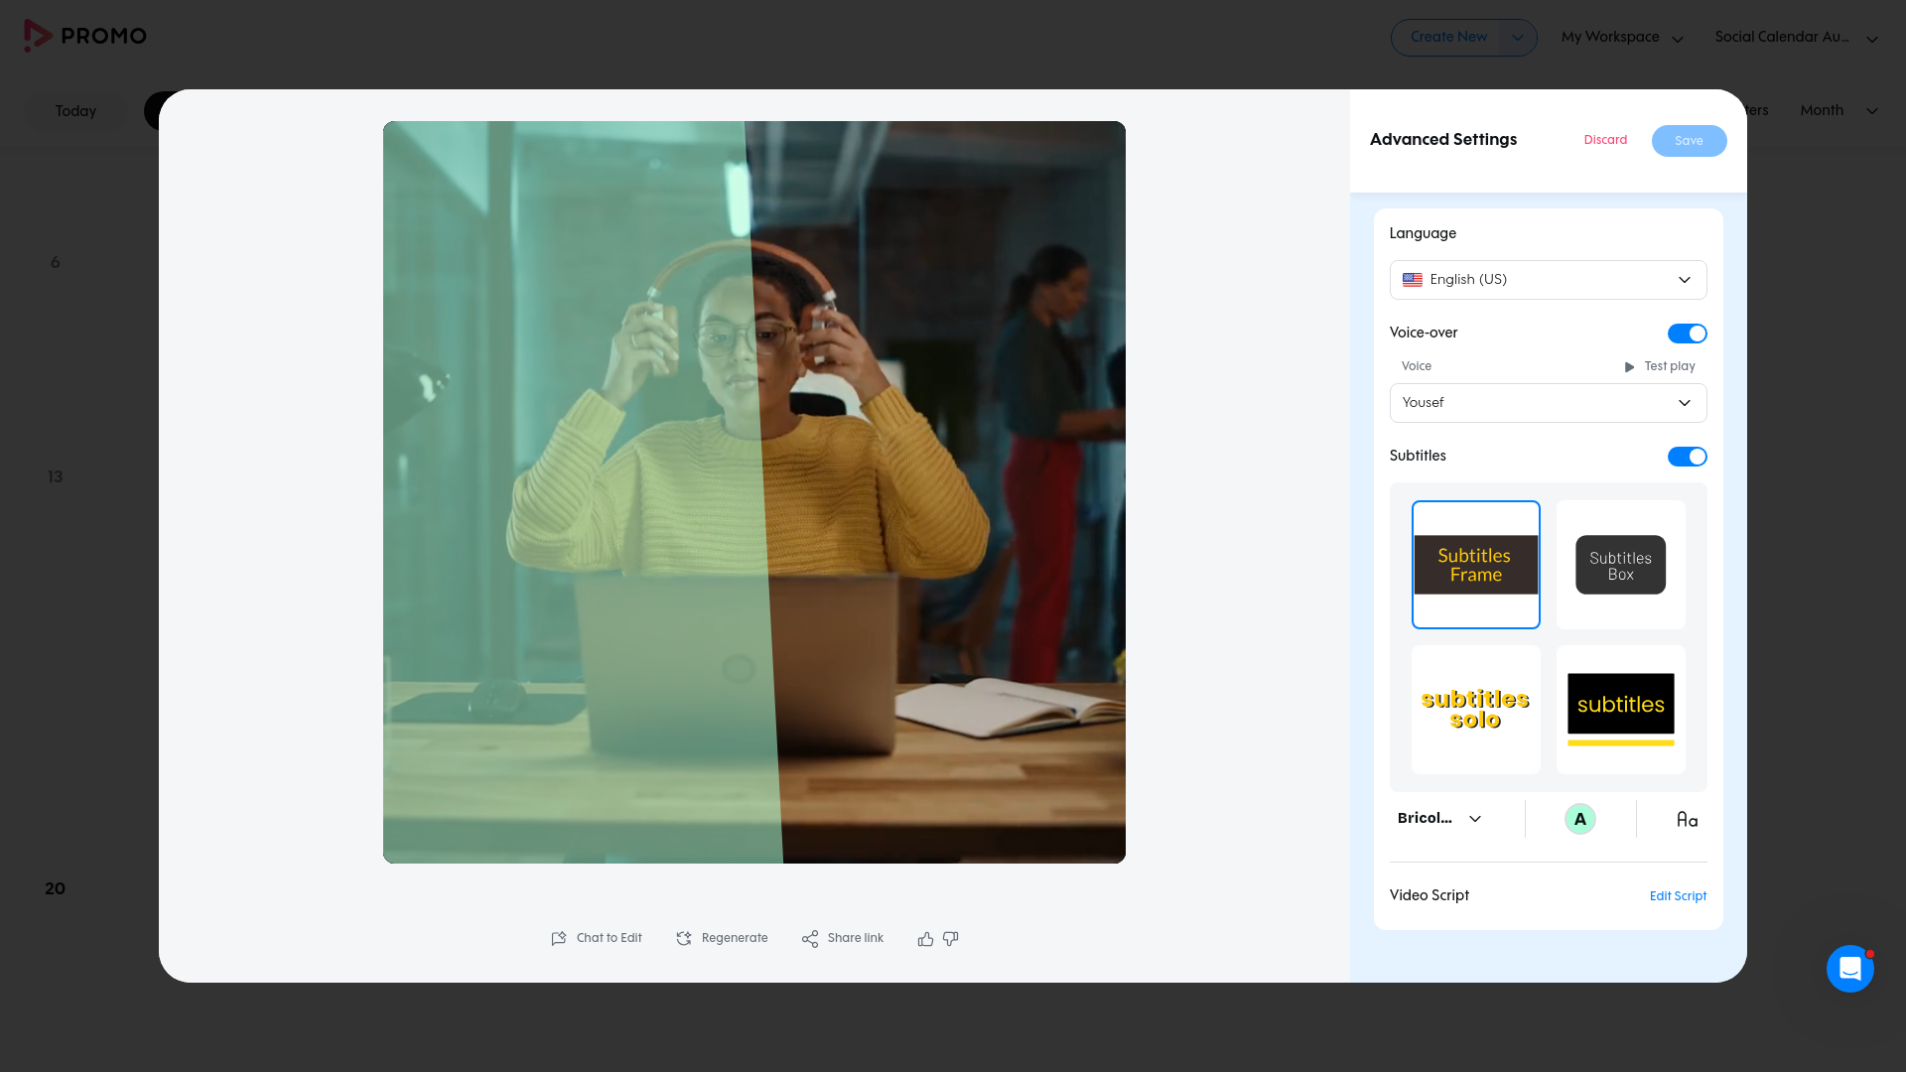Expand the Yousef voice dropdown
The height and width of the screenshot is (1072, 1906).
1548,403
